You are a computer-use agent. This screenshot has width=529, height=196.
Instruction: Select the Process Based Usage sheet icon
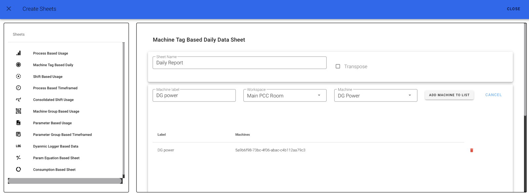pyautogui.click(x=18, y=53)
